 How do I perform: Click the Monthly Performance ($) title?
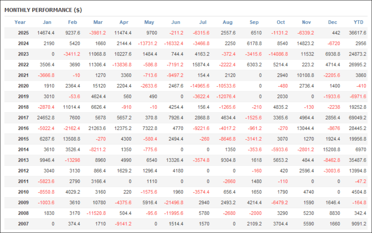click(43, 10)
